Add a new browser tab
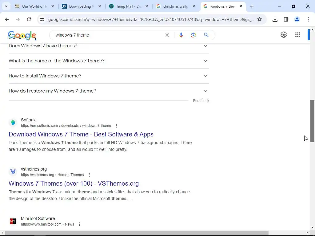This screenshot has height=236, width=315. click(252, 6)
